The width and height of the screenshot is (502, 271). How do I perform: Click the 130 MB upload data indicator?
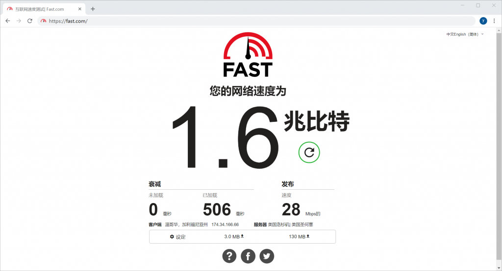click(x=298, y=237)
